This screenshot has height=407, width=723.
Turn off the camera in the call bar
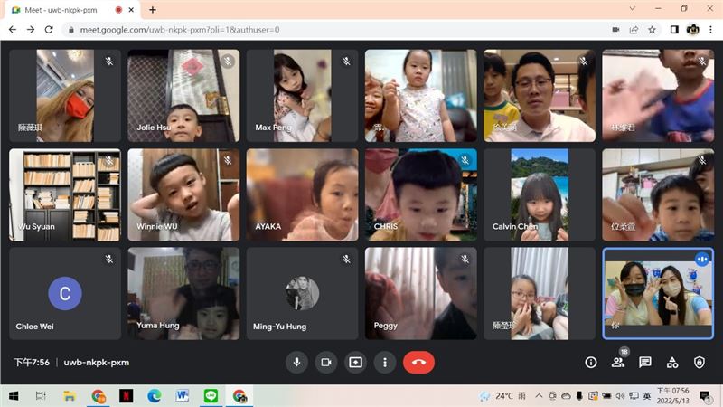326,362
